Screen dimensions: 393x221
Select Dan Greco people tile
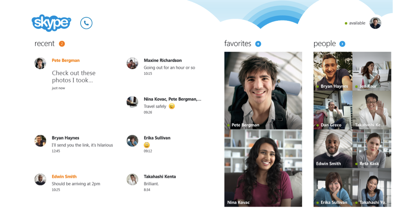(333, 110)
